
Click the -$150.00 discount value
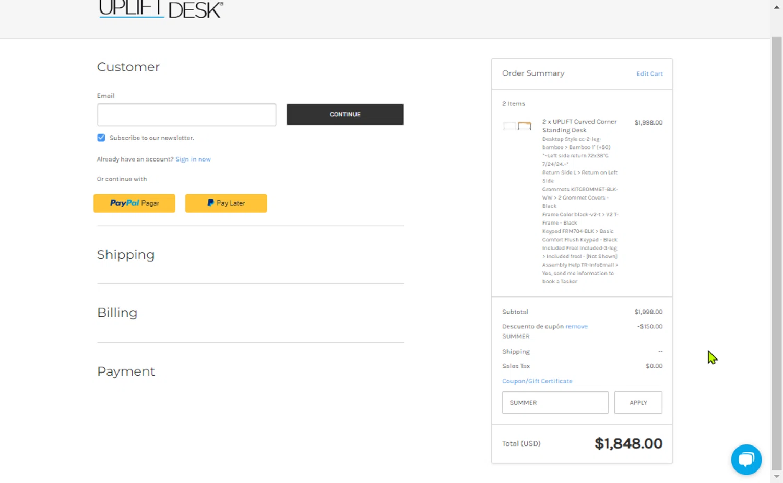pos(650,327)
